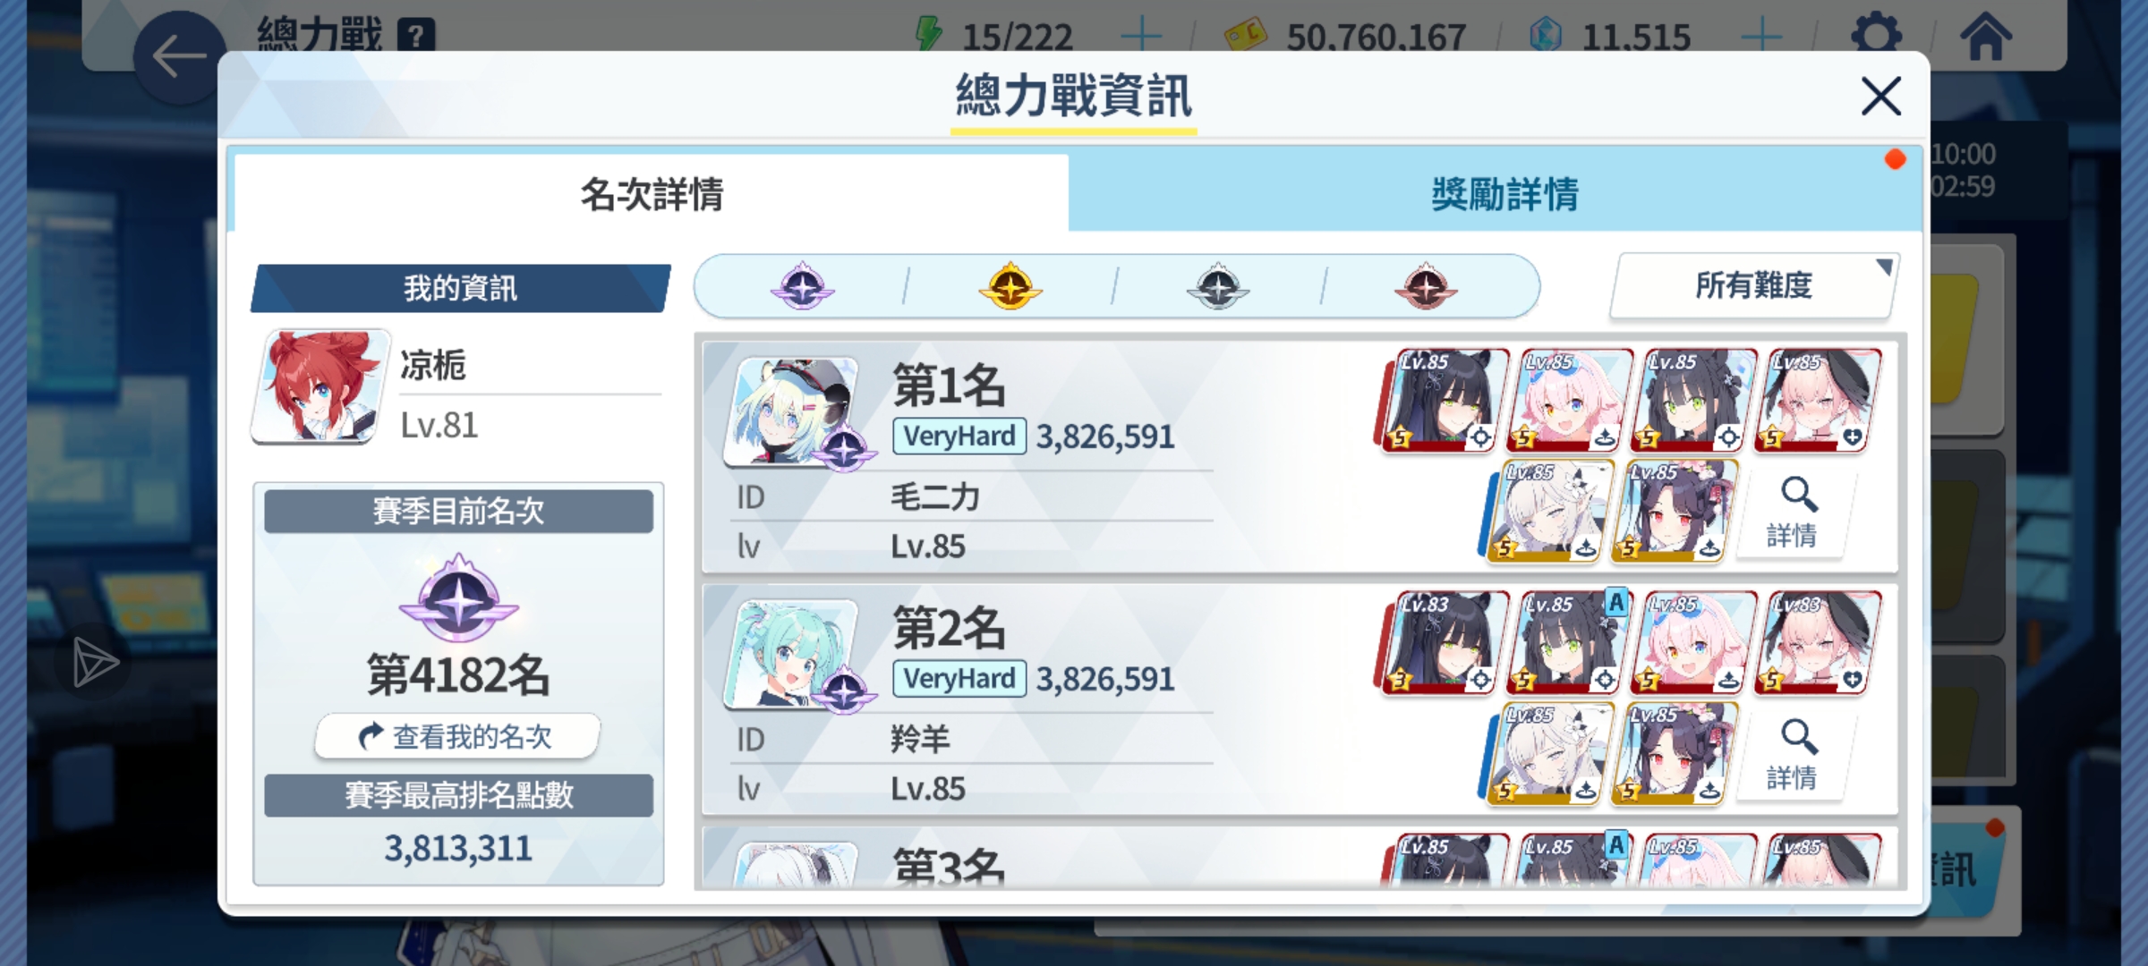Switch to the 獎勵詳情 tab
Viewport: 2148px width, 966px height.
(x=1504, y=193)
